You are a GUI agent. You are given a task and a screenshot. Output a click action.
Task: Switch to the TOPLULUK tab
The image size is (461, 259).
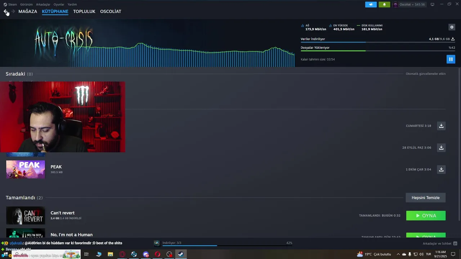coord(84,12)
